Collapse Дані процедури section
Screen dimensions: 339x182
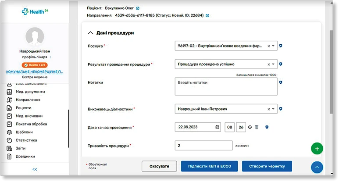90,33
